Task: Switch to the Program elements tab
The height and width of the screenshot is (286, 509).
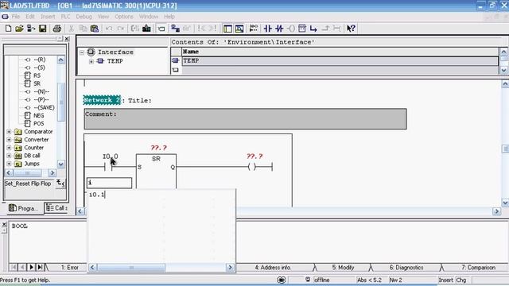Action: coord(23,208)
